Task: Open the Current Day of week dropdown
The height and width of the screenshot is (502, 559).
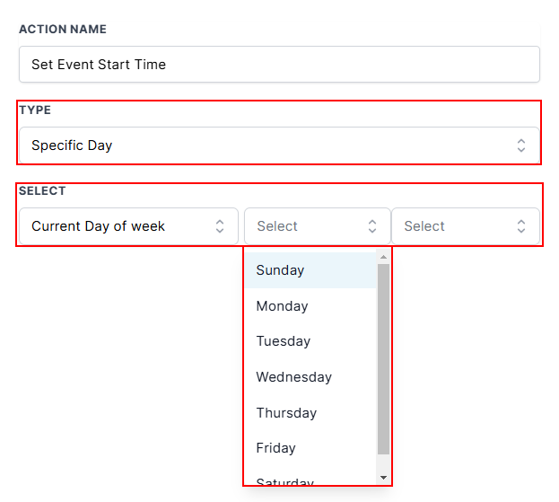Action: (117, 226)
